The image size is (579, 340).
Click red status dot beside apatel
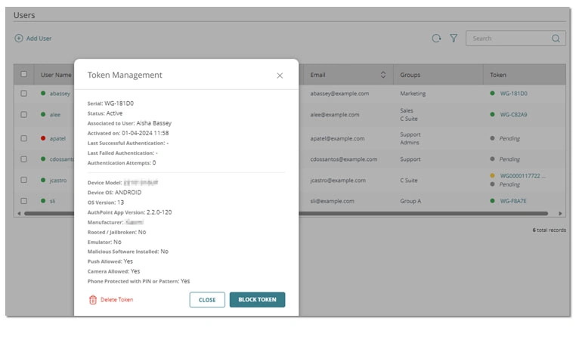pyautogui.click(x=43, y=138)
